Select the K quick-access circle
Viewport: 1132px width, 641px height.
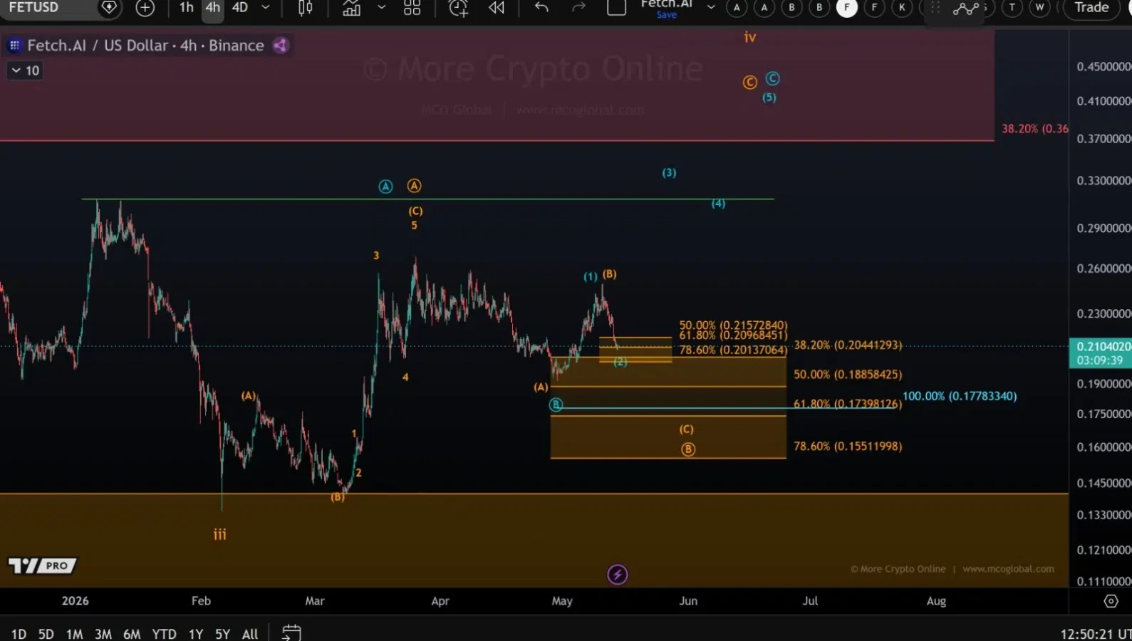pos(902,8)
